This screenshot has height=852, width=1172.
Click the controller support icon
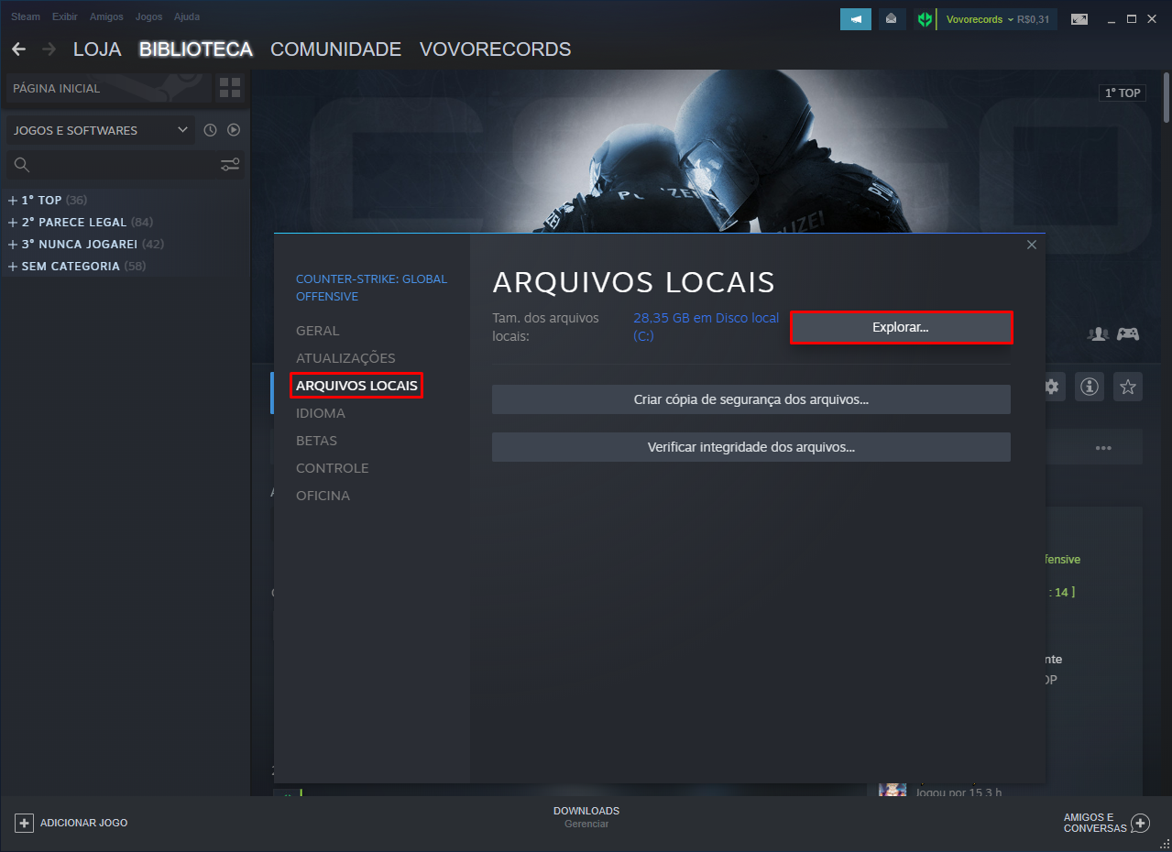[x=1128, y=333]
